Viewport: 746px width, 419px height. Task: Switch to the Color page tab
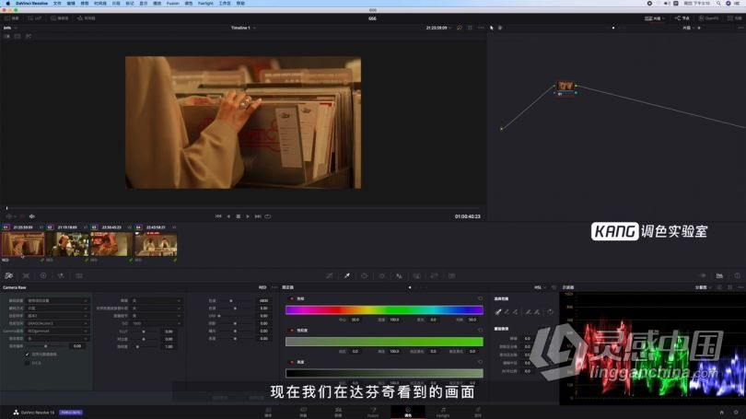(x=408, y=412)
